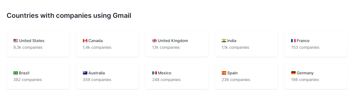357x103 pixels.
Task: Open the United States companies card
Action: (38, 44)
